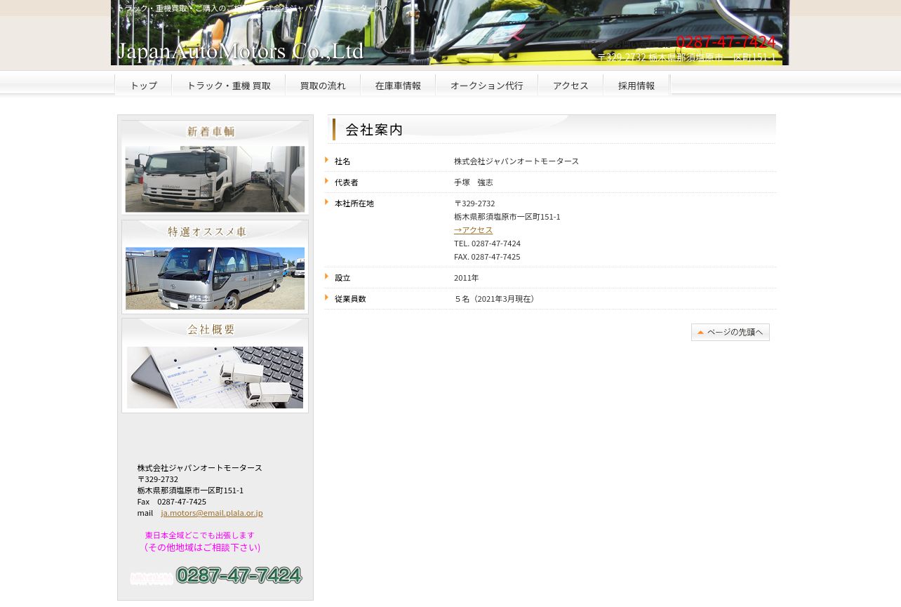Open オークション代行 navigation item
Screen dimensions: 901x607
(x=486, y=86)
